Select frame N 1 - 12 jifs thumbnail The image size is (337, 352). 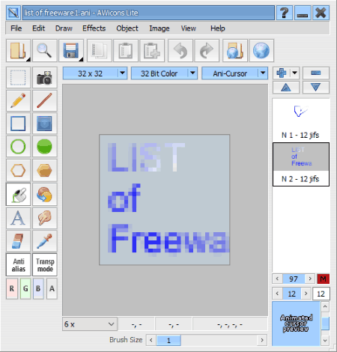(301, 121)
